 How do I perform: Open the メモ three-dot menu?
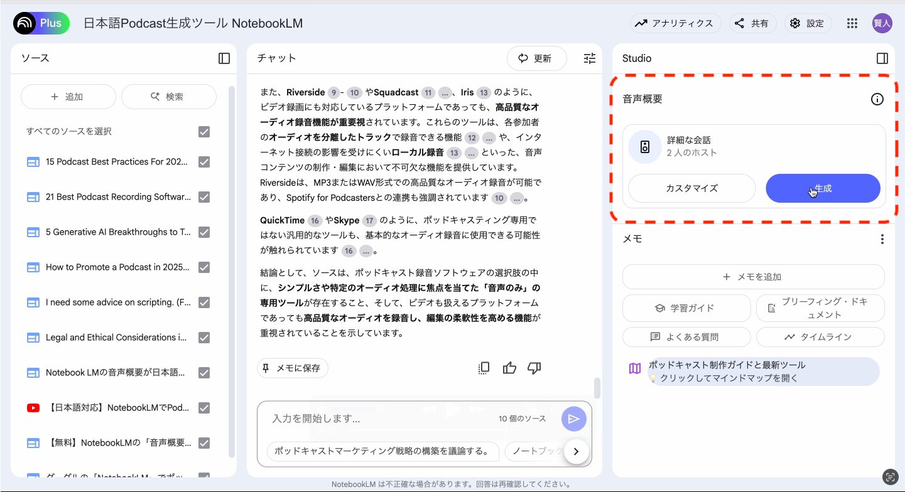[882, 239]
